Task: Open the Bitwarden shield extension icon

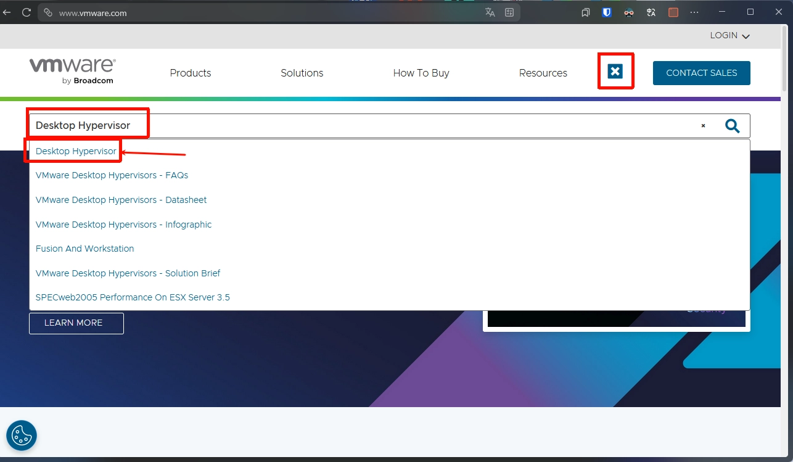Action: (607, 12)
